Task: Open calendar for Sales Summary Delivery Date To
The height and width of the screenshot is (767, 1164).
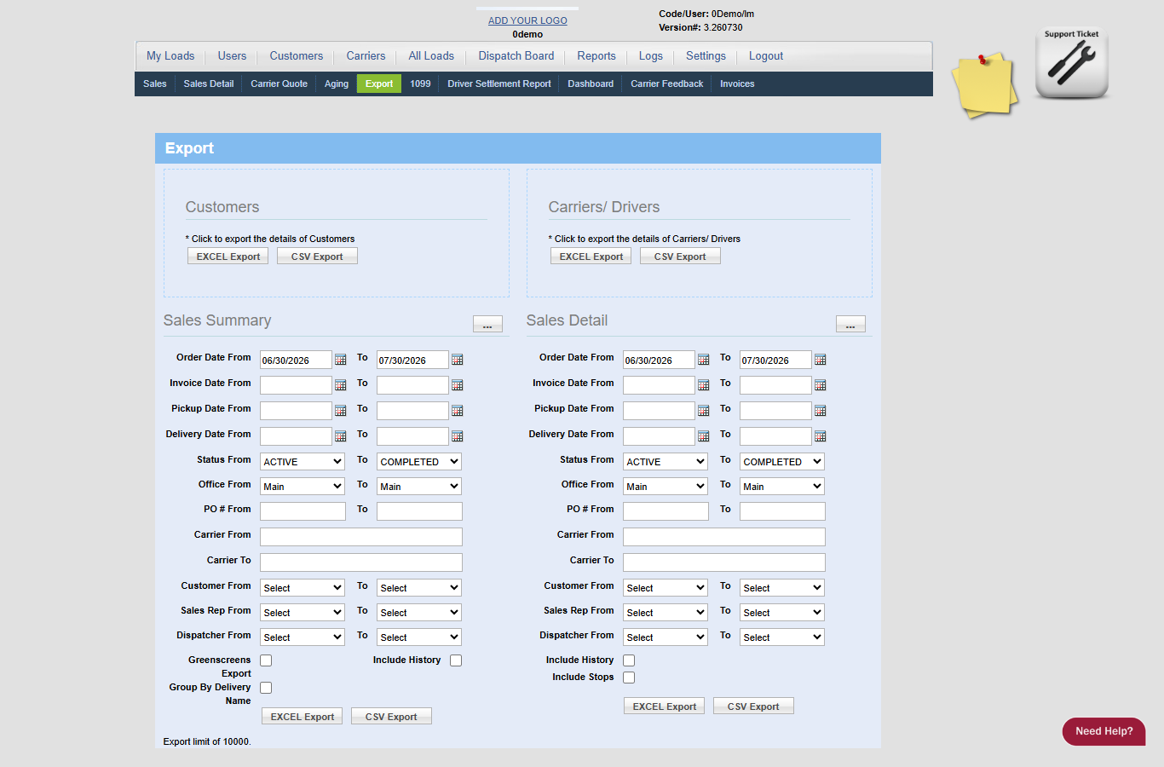Action: point(458,436)
